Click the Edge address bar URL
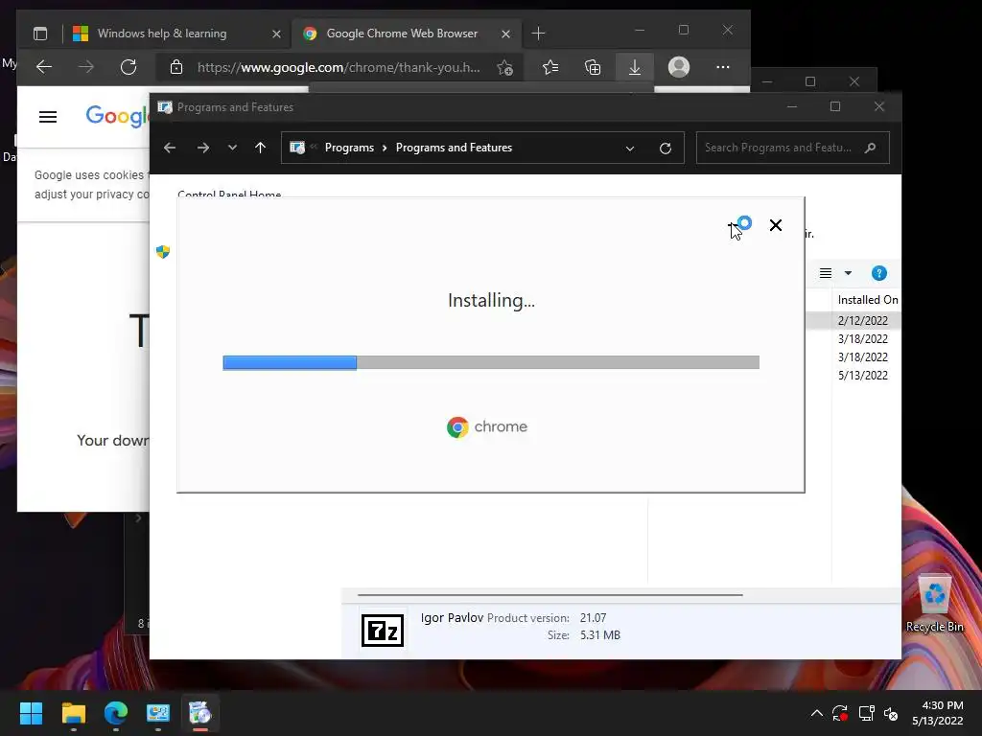The height and width of the screenshot is (736, 982). [x=339, y=68]
